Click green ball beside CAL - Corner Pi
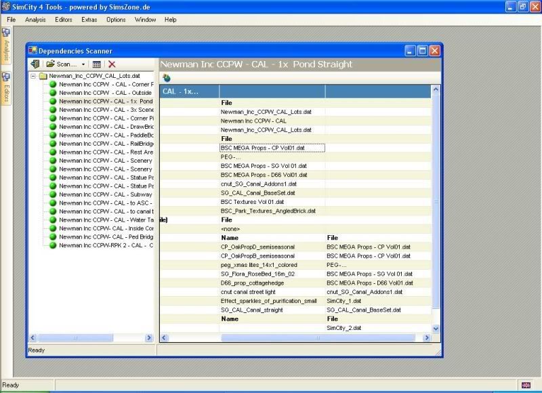The width and height of the screenshot is (542, 393). (x=53, y=118)
